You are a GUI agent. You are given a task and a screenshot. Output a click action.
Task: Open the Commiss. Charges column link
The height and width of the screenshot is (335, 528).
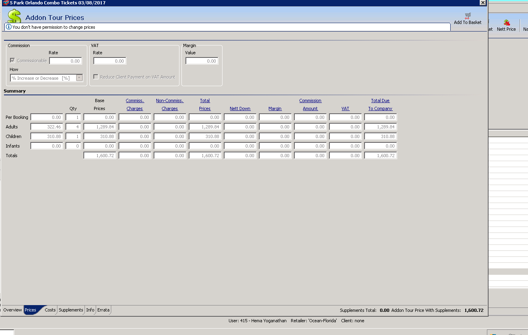[x=135, y=104]
